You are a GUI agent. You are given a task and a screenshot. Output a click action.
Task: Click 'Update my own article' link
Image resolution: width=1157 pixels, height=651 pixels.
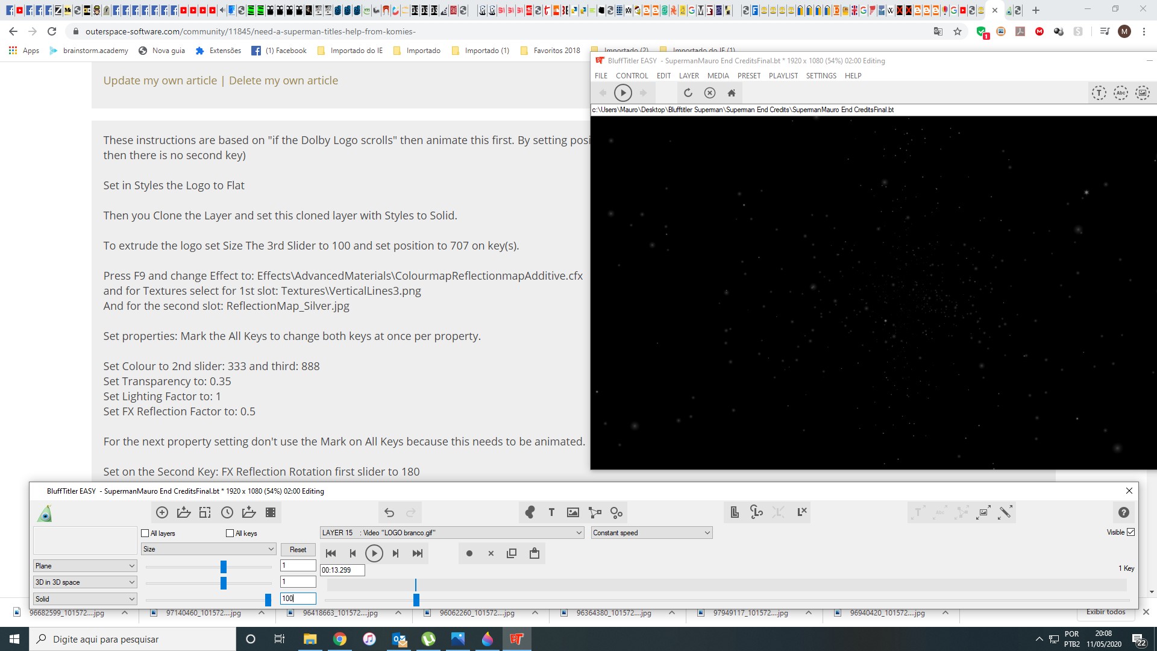tap(160, 81)
